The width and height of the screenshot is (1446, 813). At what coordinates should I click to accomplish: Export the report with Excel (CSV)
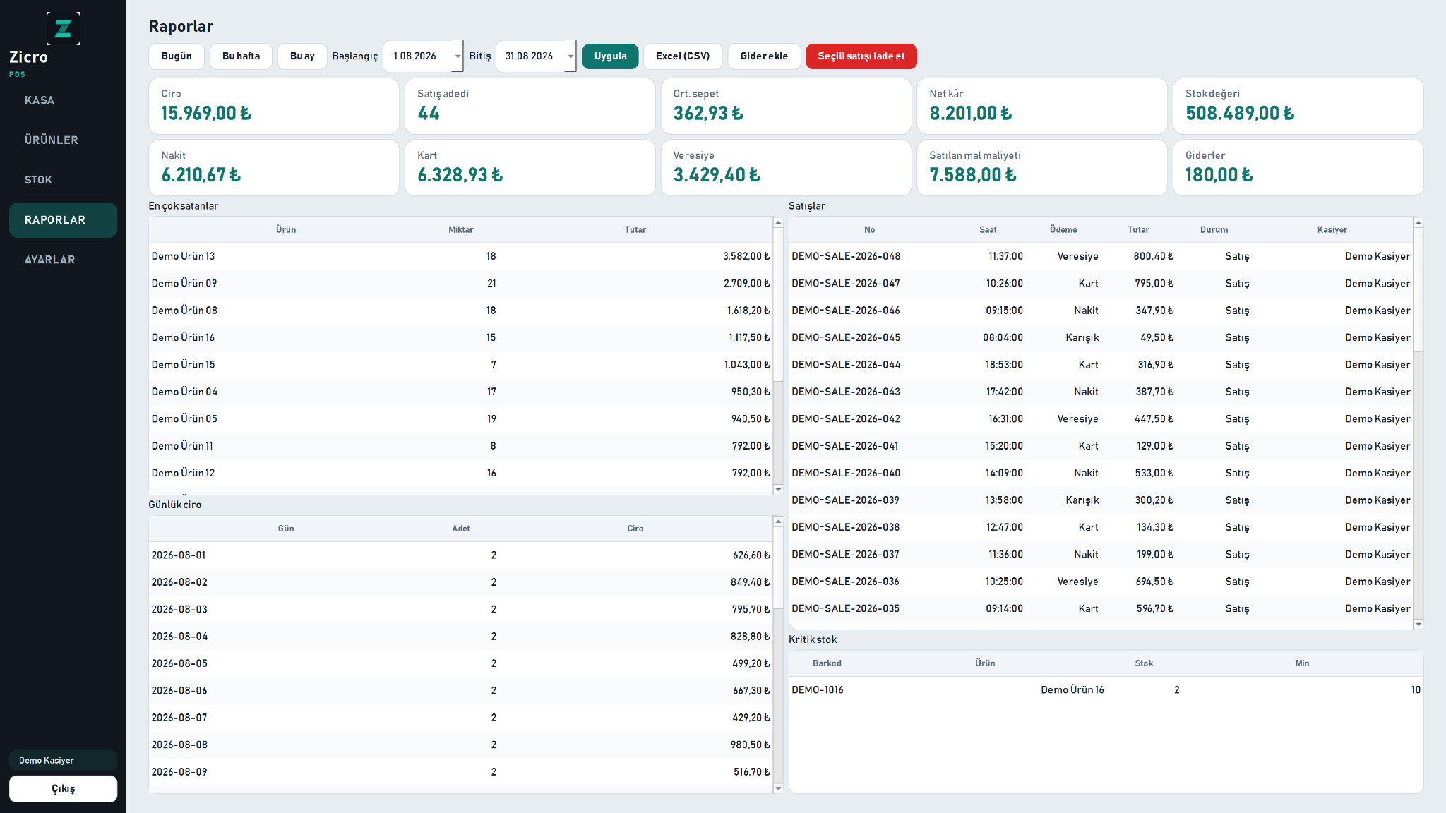(683, 56)
